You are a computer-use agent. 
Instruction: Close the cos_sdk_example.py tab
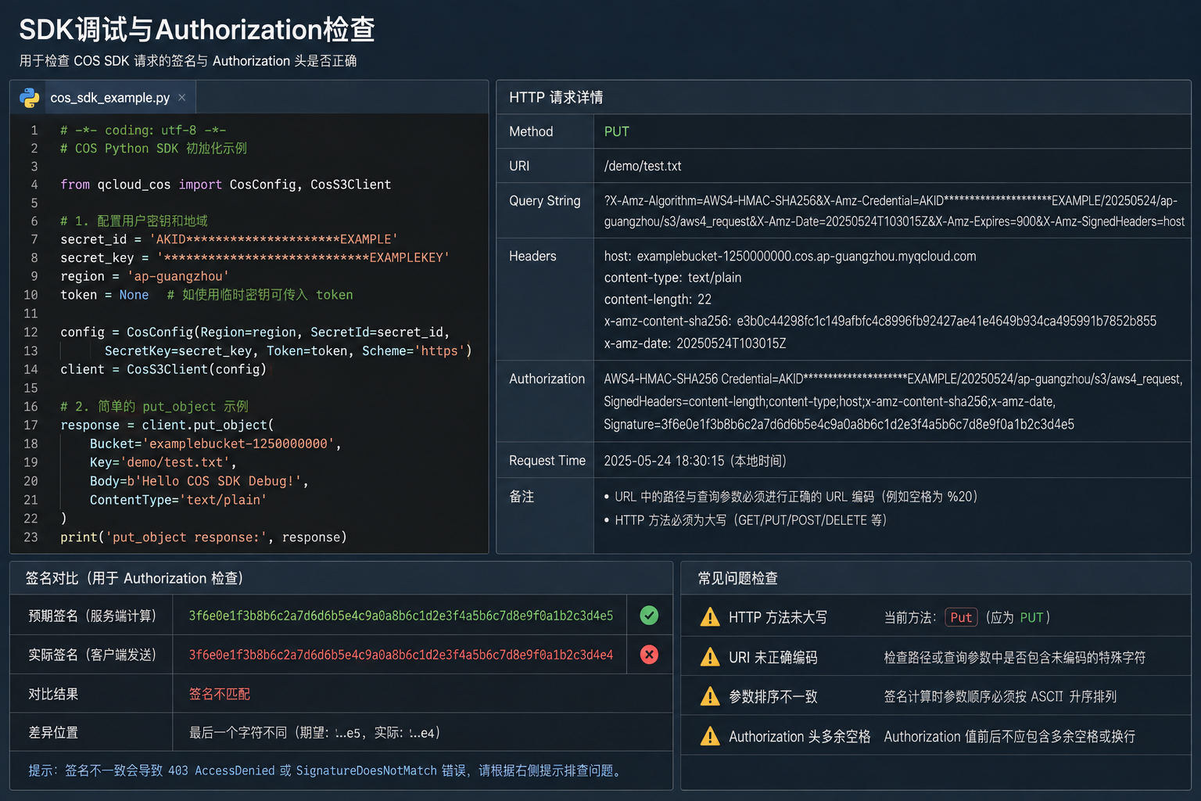[x=181, y=97]
